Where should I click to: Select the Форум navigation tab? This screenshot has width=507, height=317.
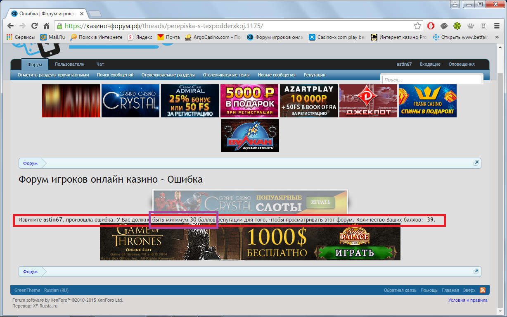[x=35, y=64]
